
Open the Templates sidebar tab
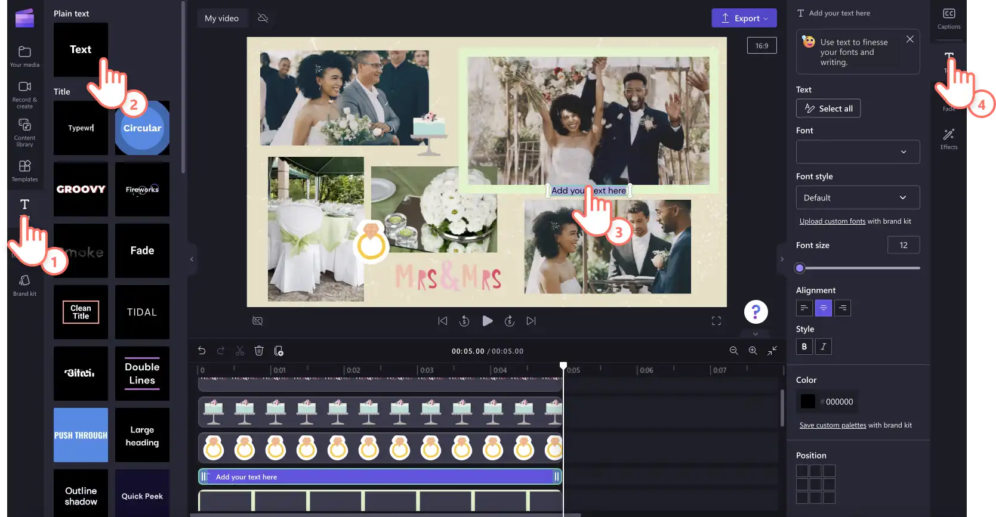click(x=24, y=171)
